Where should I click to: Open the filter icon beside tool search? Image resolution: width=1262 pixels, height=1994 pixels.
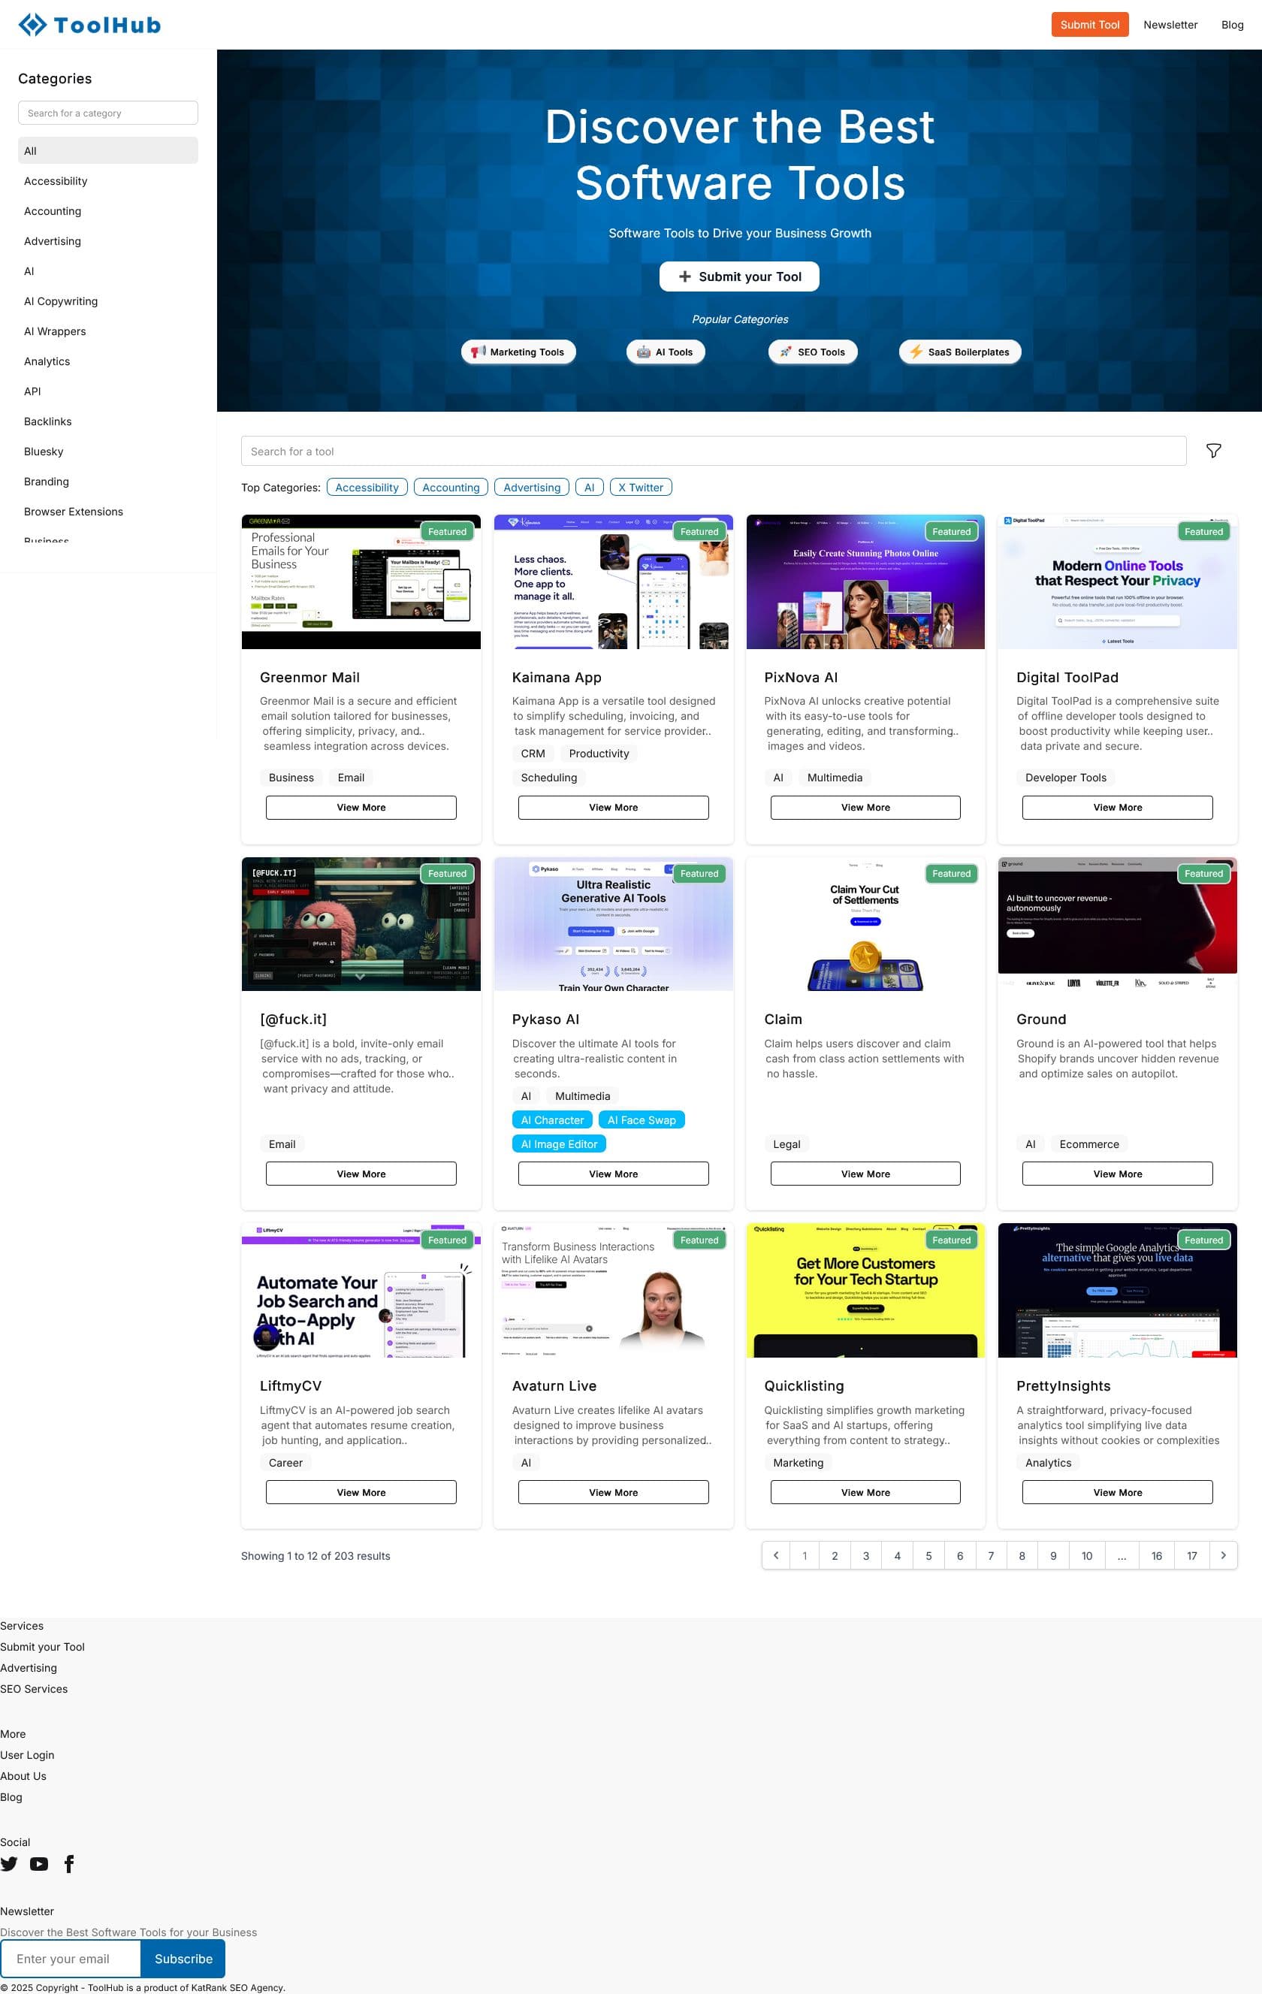1214,451
